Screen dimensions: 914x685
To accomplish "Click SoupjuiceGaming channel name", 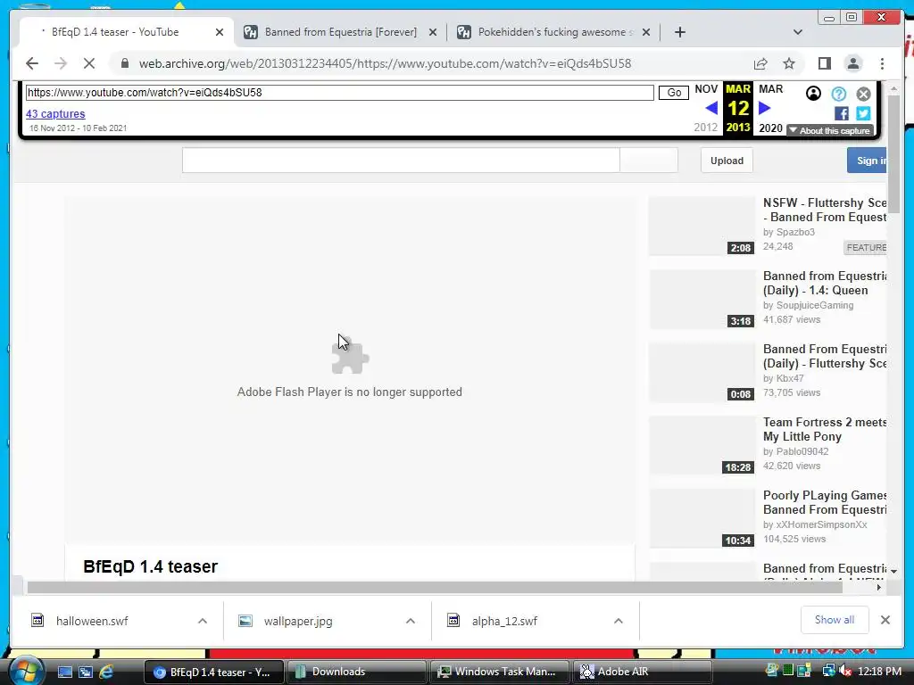I will click(x=814, y=305).
